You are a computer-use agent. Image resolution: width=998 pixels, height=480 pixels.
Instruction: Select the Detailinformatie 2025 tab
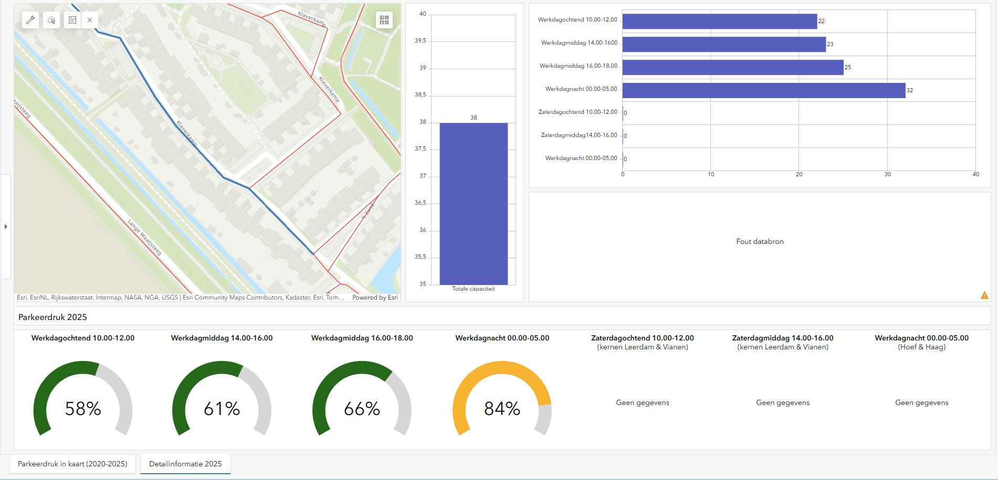(185, 464)
